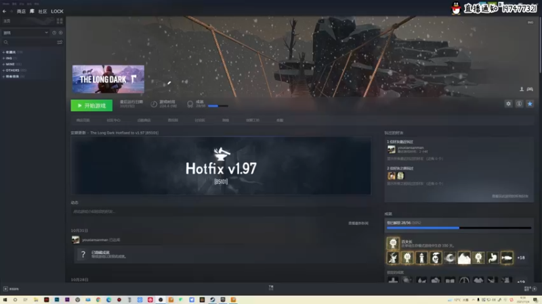Viewport: 542px width, 304px height.
Task: Switch library to grid view icon
Action: [60, 21]
